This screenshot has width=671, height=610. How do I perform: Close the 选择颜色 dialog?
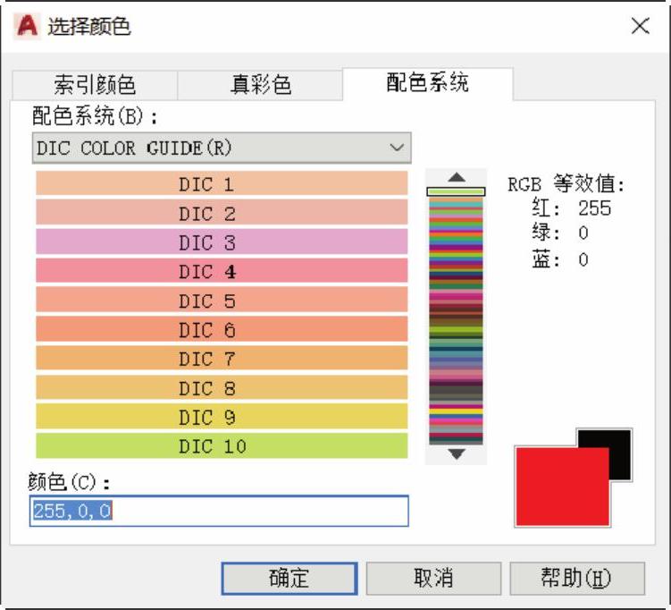(641, 26)
